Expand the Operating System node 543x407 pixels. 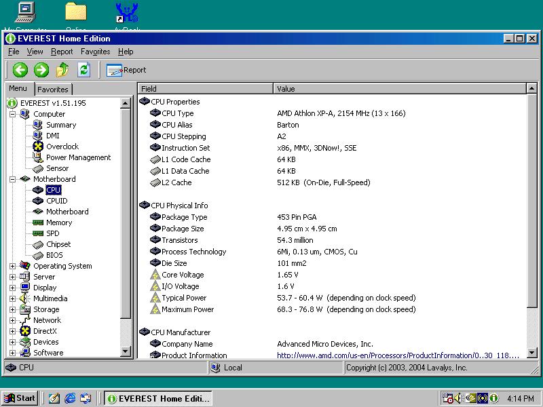pyautogui.click(x=12, y=266)
